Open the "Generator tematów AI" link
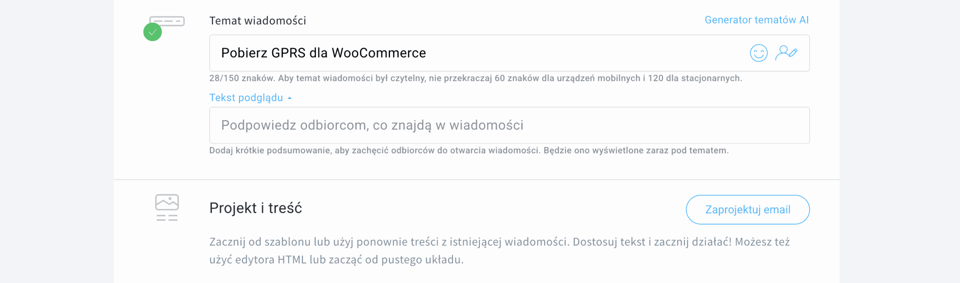 [x=756, y=20]
